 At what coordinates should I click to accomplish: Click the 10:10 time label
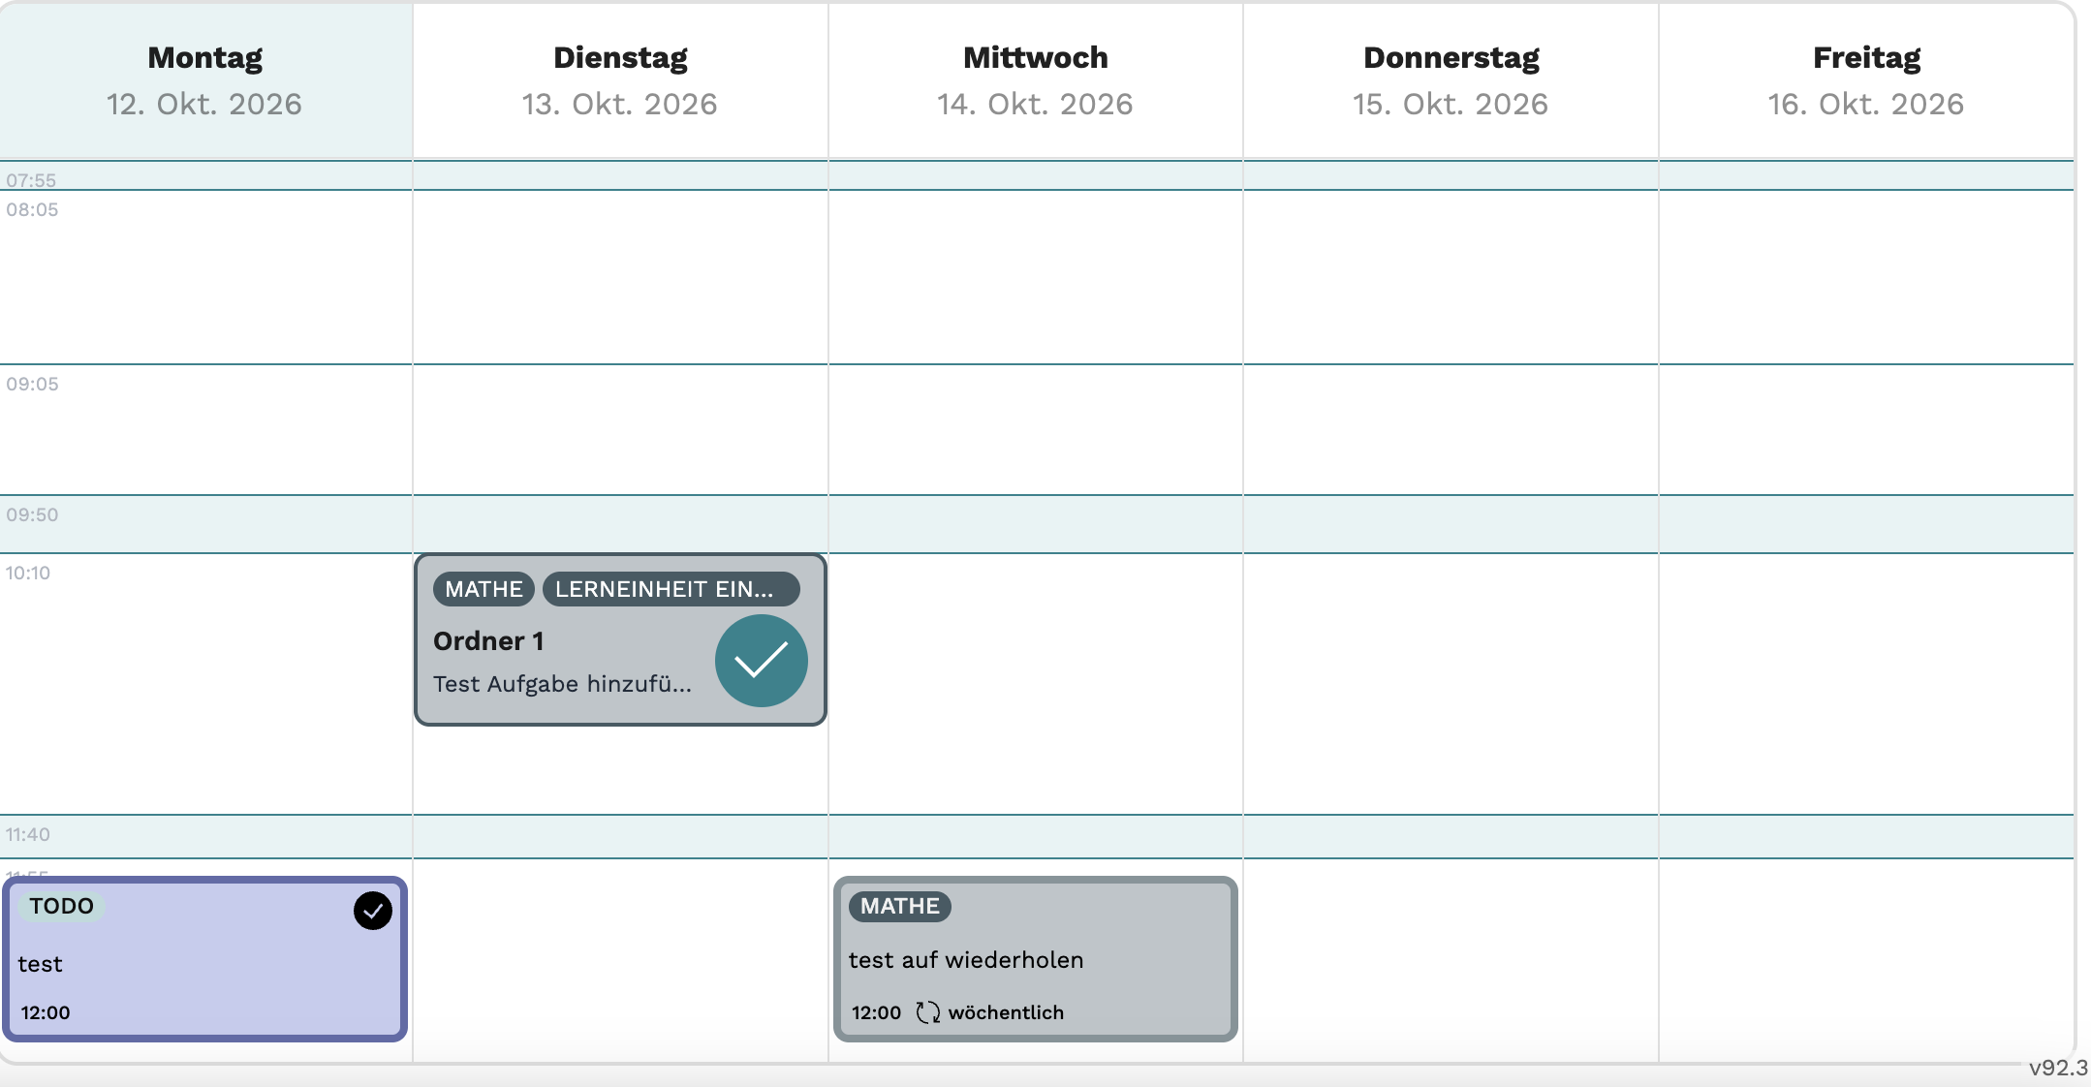pos(28,573)
